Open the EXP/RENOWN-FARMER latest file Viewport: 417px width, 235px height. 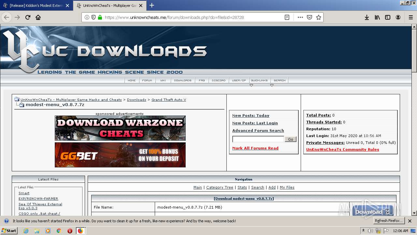38,198
